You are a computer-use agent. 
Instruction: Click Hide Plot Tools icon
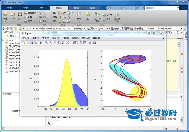90,43
